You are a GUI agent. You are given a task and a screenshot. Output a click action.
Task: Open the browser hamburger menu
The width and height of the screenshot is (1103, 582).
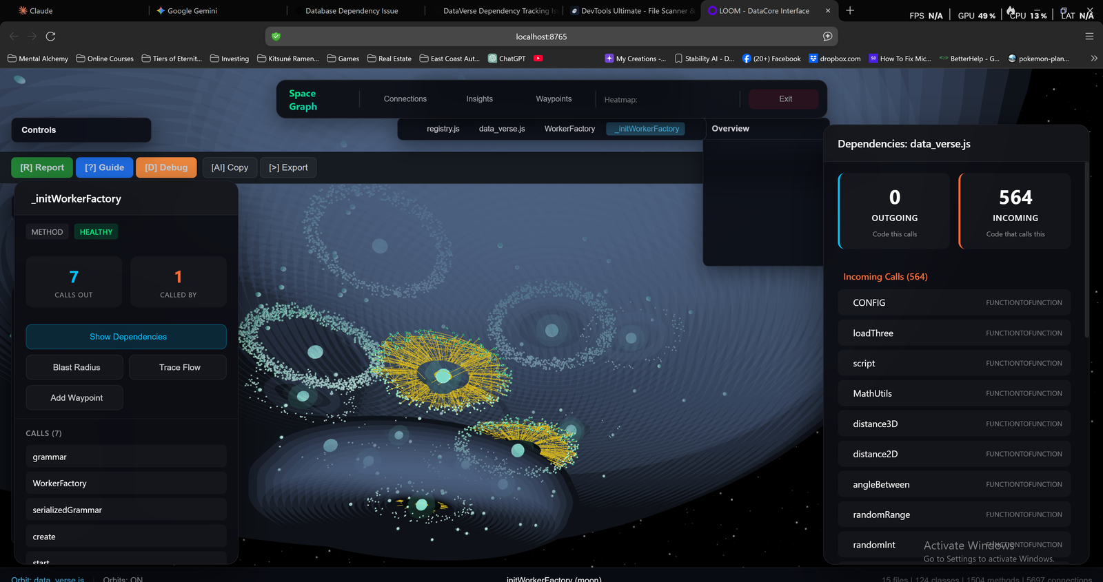pos(1089,37)
